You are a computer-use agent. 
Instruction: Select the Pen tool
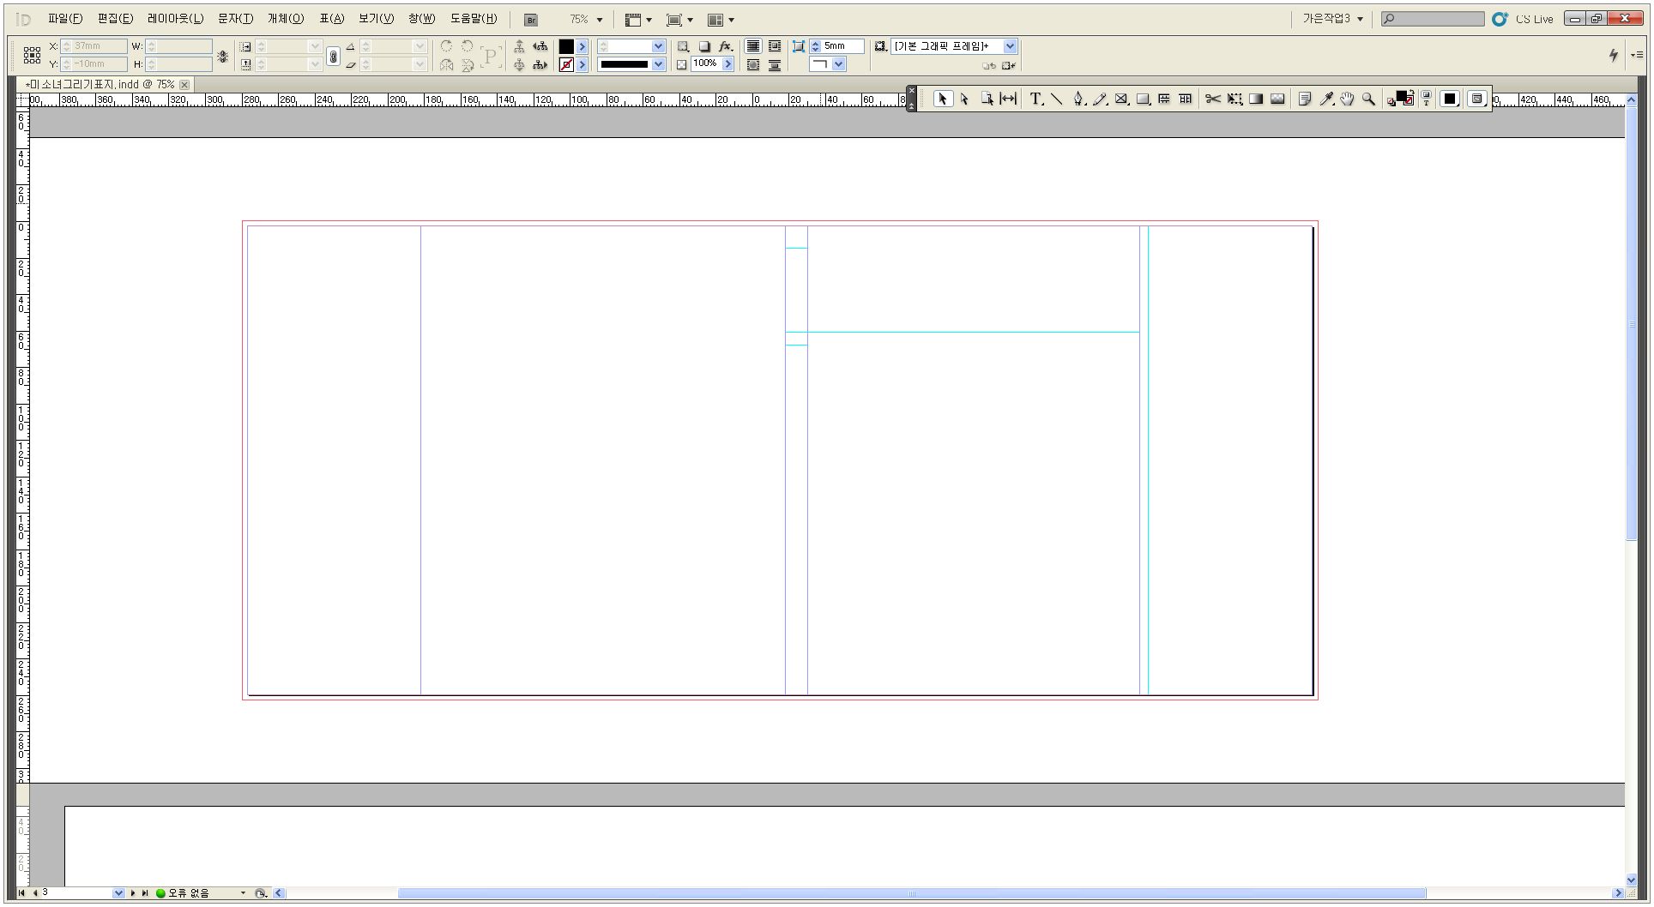[1078, 99]
